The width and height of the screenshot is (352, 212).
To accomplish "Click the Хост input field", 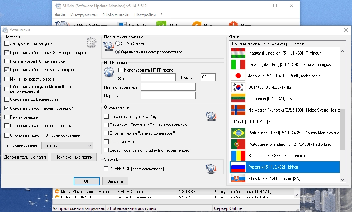I will click(158, 77).
